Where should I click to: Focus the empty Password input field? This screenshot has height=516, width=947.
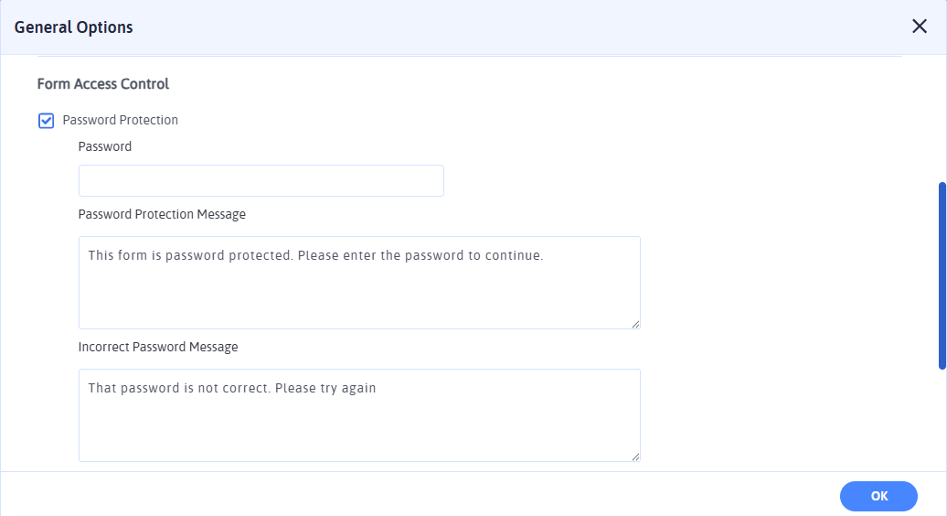pyautogui.click(x=261, y=180)
